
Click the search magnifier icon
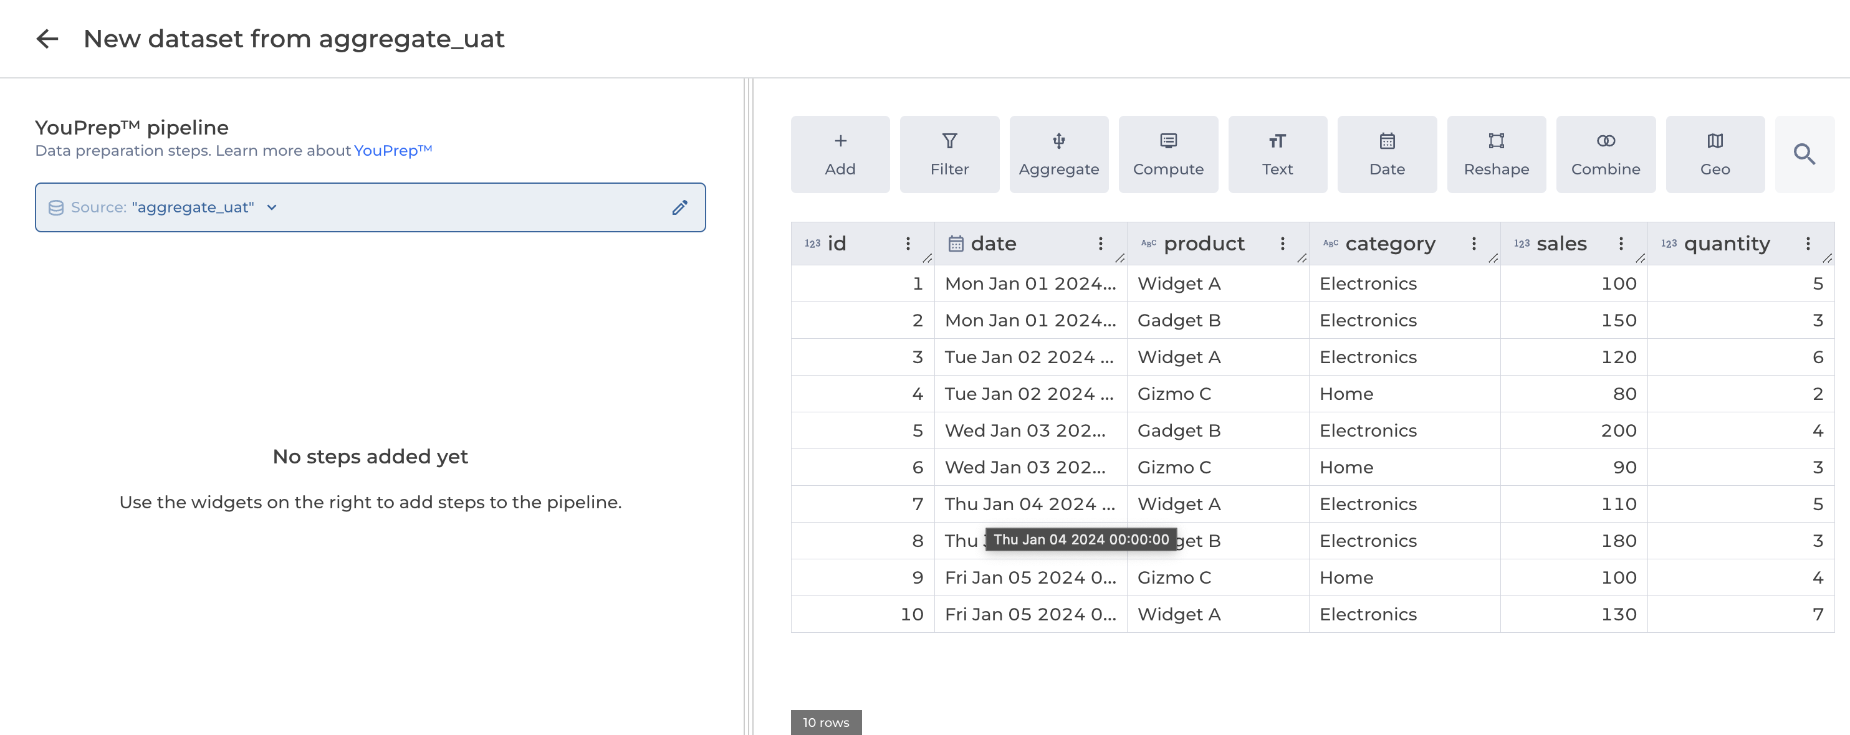pyautogui.click(x=1804, y=154)
